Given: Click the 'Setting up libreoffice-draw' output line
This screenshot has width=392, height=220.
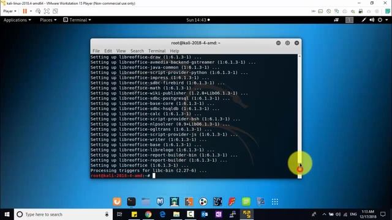Looking at the screenshot, I should [146, 57].
